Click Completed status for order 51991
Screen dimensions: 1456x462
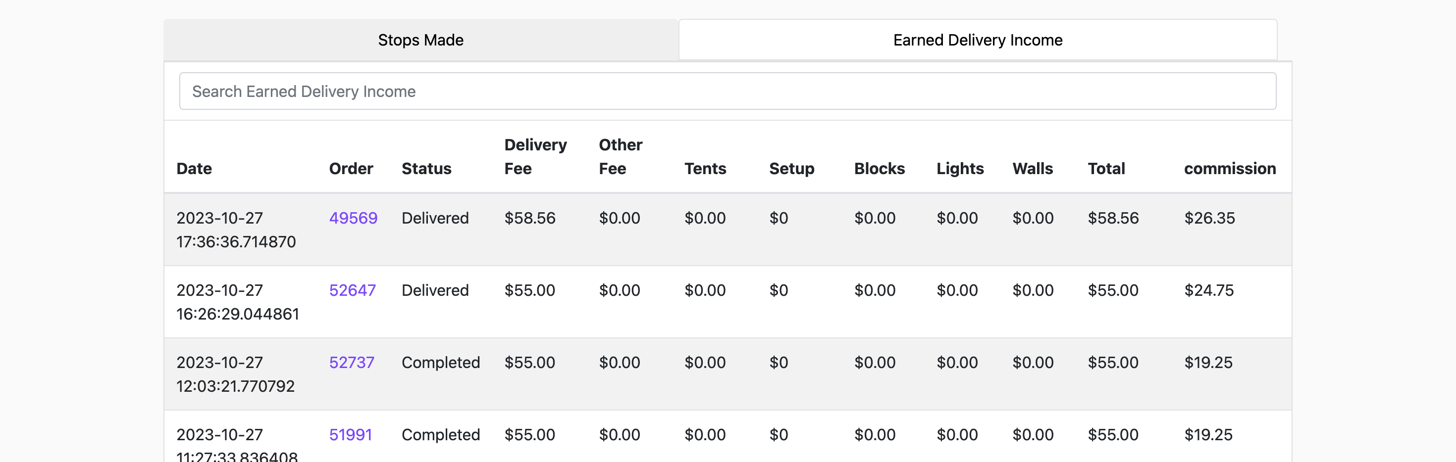(x=440, y=435)
